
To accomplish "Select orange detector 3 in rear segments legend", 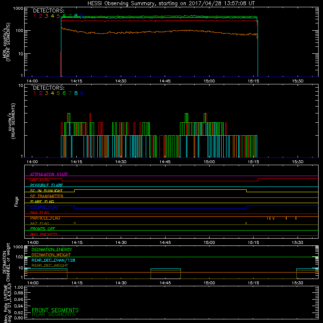I will click(46, 93).
